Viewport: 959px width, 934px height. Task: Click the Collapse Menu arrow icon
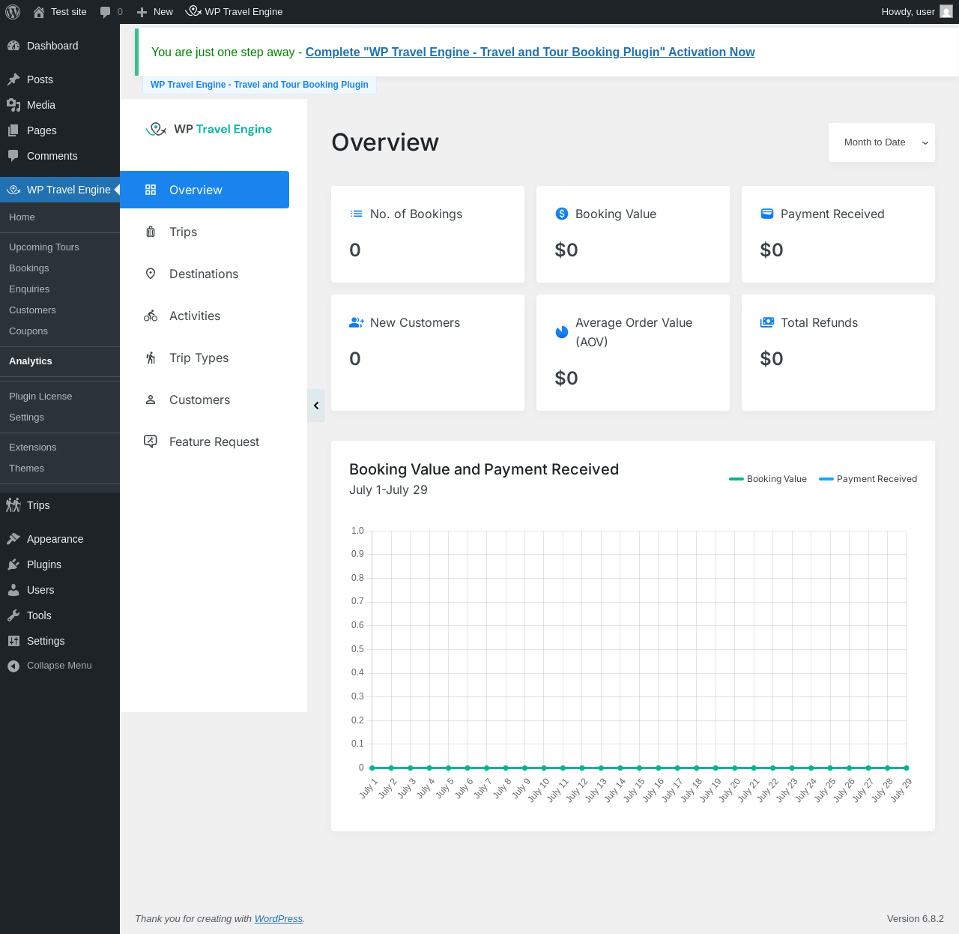13,666
